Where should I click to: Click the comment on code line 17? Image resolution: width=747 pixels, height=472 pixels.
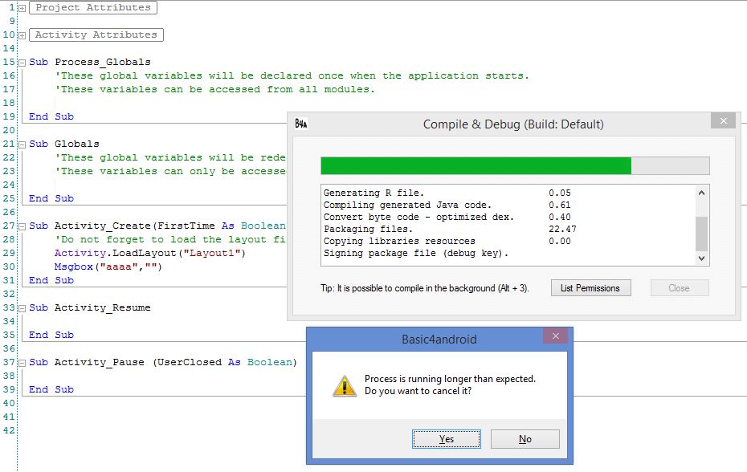click(x=214, y=90)
